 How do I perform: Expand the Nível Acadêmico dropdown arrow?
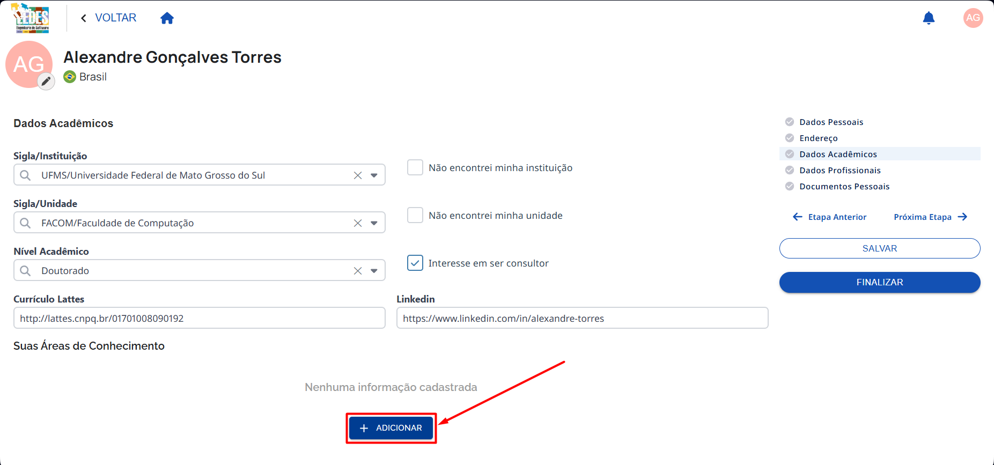click(374, 271)
